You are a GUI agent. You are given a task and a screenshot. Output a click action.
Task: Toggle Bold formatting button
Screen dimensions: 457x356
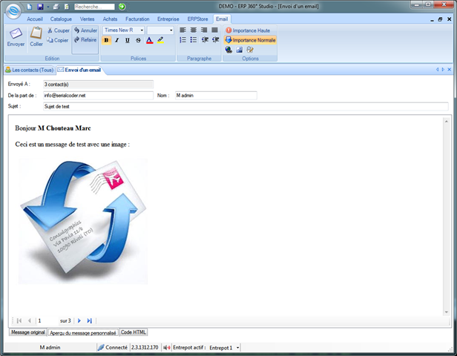click(106, 40)
